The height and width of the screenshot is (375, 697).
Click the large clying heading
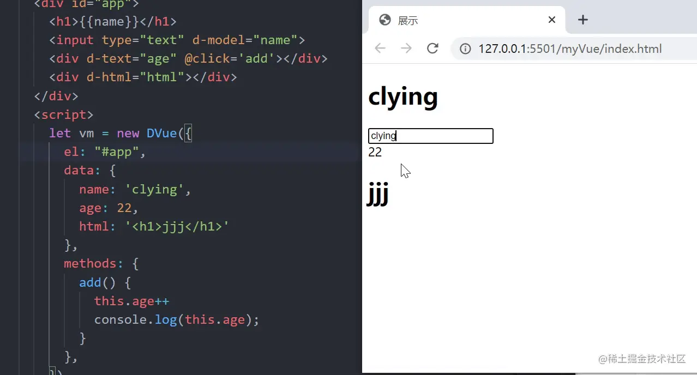point(403,96)
